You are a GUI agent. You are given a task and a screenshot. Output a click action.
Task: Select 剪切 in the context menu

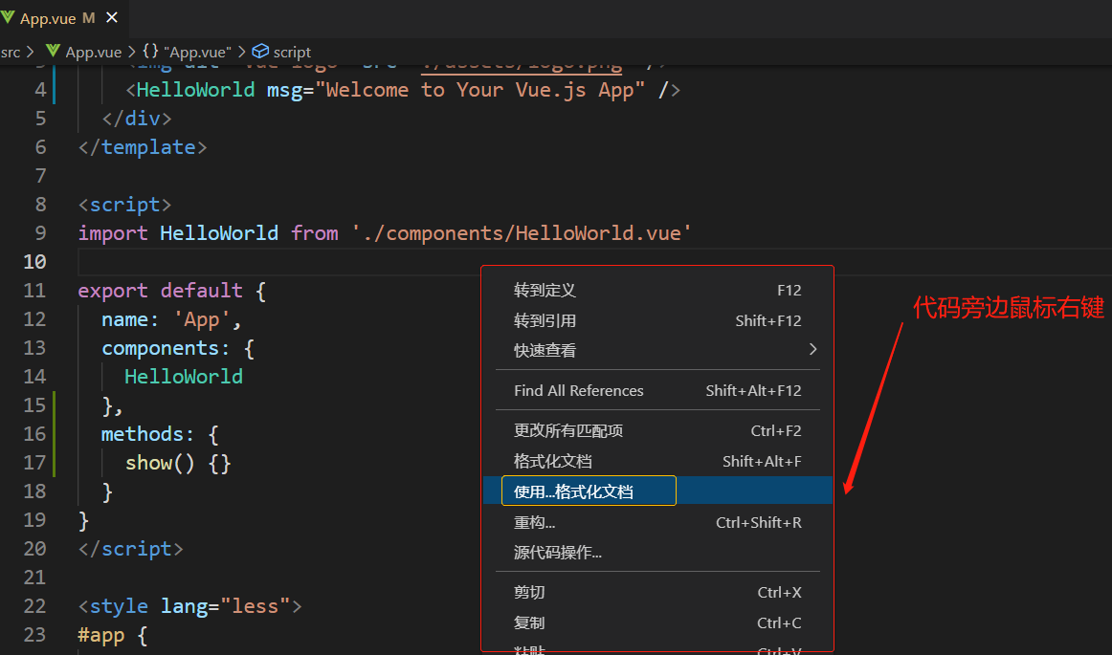[657, 593]
